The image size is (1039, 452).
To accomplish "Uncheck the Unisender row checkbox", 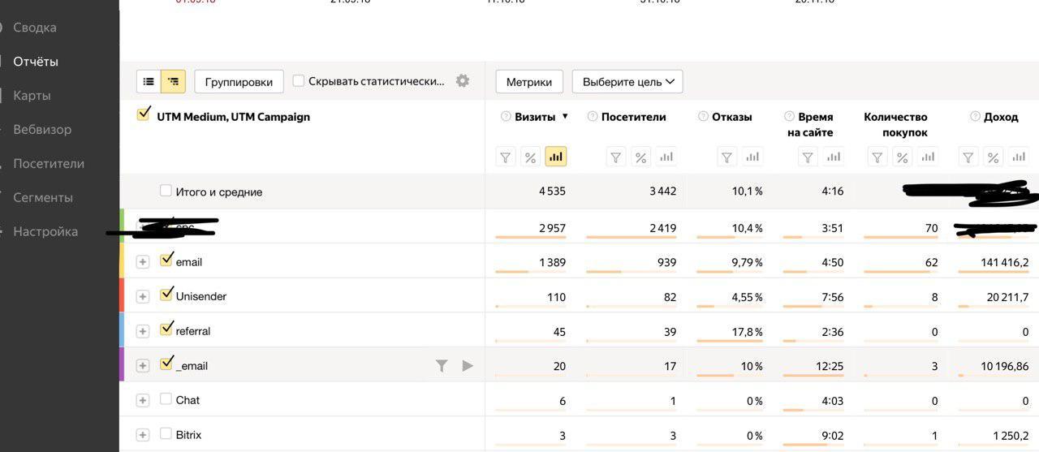I will coord(166,294).
